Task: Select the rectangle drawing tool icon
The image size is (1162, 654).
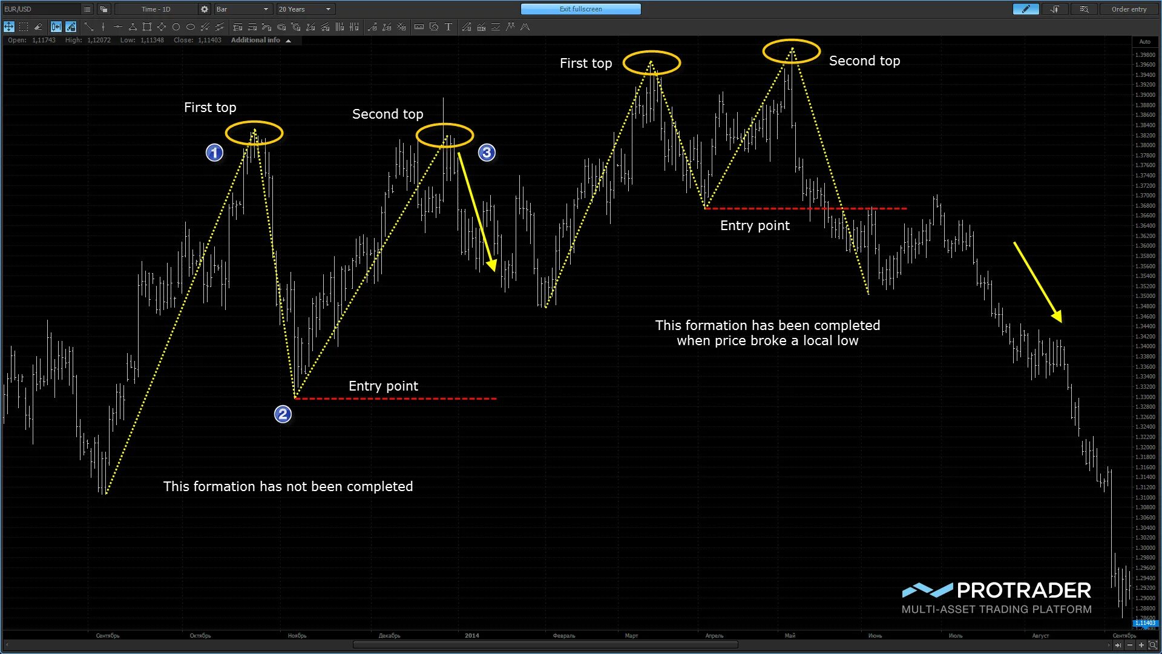Action: click(147, 27)
